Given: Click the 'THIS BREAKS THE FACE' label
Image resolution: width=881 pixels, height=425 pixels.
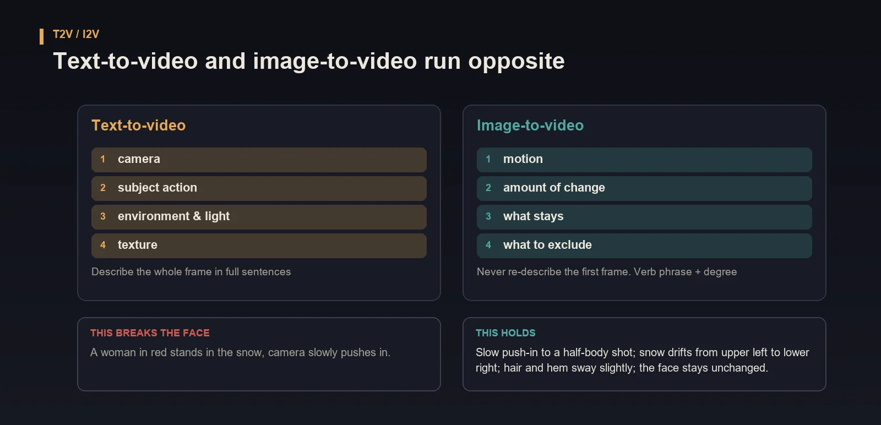Looking at the screenshot, I should pos(150,333).
